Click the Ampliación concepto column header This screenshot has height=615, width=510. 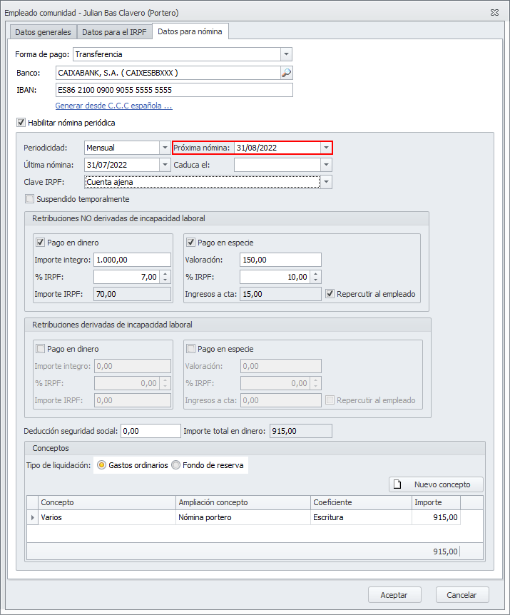coord(243,502)
